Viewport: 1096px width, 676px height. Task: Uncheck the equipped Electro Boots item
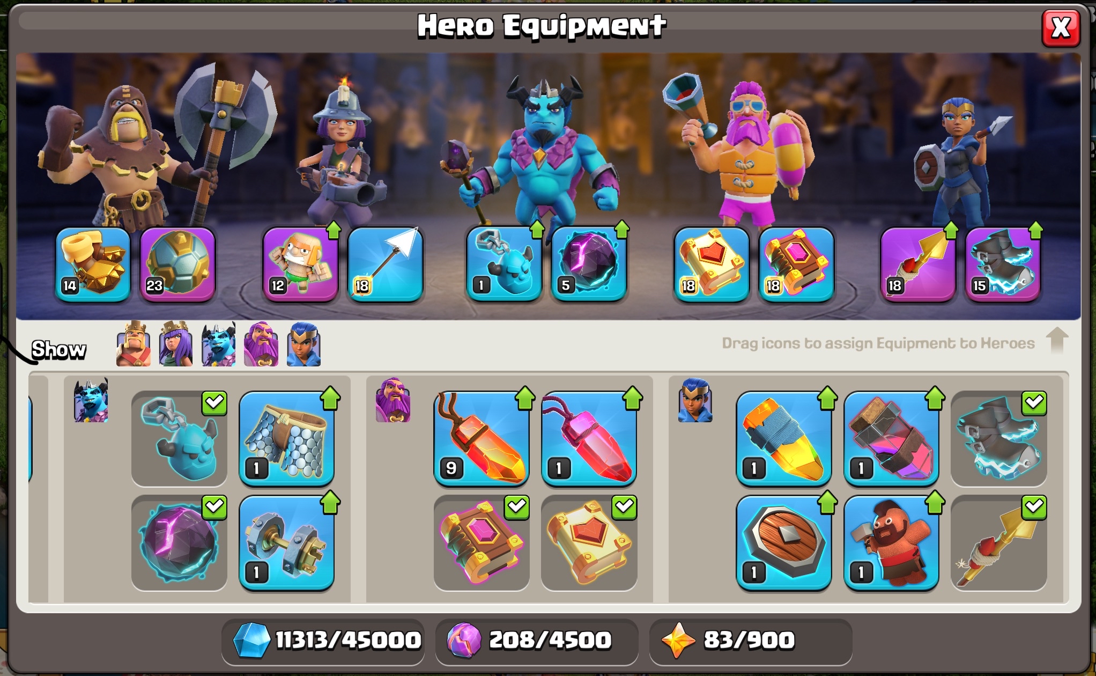pyautogui.click(x=998, y=438)
